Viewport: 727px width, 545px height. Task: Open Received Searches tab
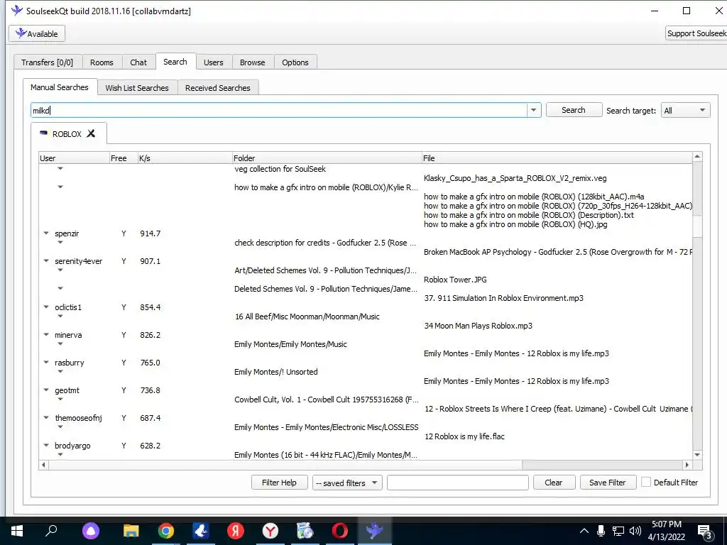coord(217,87)
